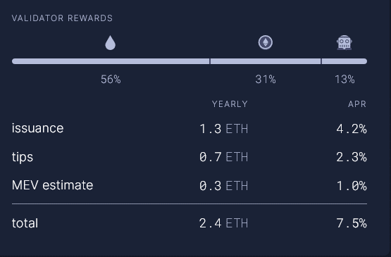
Task: Click the 0.3 ETH MEV yearly value
Action: click(x=223, y=186)
